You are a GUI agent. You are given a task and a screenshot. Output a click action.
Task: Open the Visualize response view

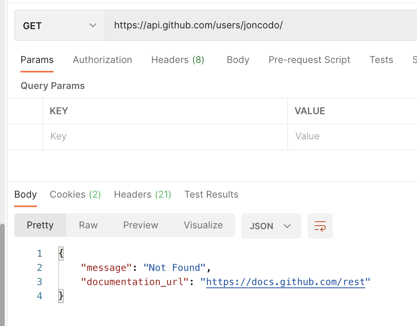[203, 225]
